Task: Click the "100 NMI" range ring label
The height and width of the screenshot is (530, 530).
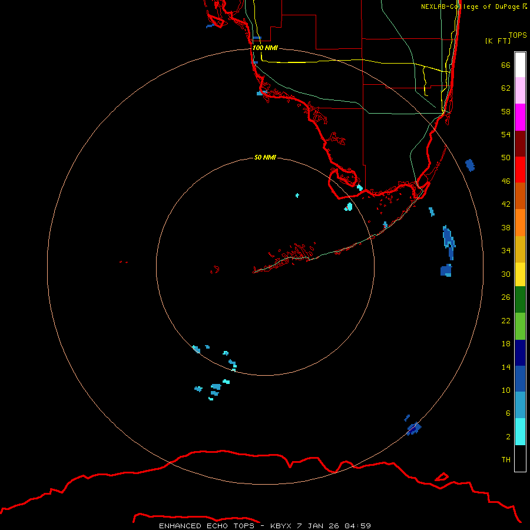Action: tap(265, 48)
